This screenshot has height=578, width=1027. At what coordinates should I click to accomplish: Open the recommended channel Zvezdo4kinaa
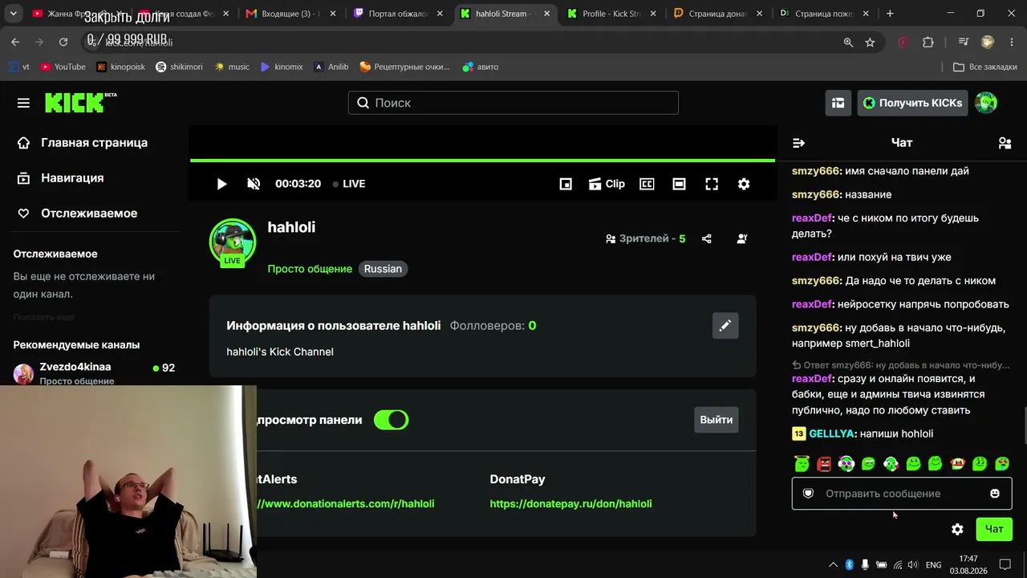pyautogui.click(x=94, y=372)
